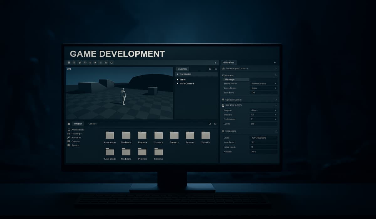This screenshot has width=376, height=219.
Task: Select the Mspovide panel tab
Action: click(x=182, y=69)
